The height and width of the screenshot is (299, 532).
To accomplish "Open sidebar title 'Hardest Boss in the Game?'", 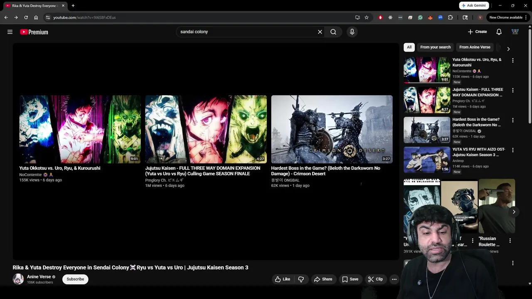I will coord(476,122).
